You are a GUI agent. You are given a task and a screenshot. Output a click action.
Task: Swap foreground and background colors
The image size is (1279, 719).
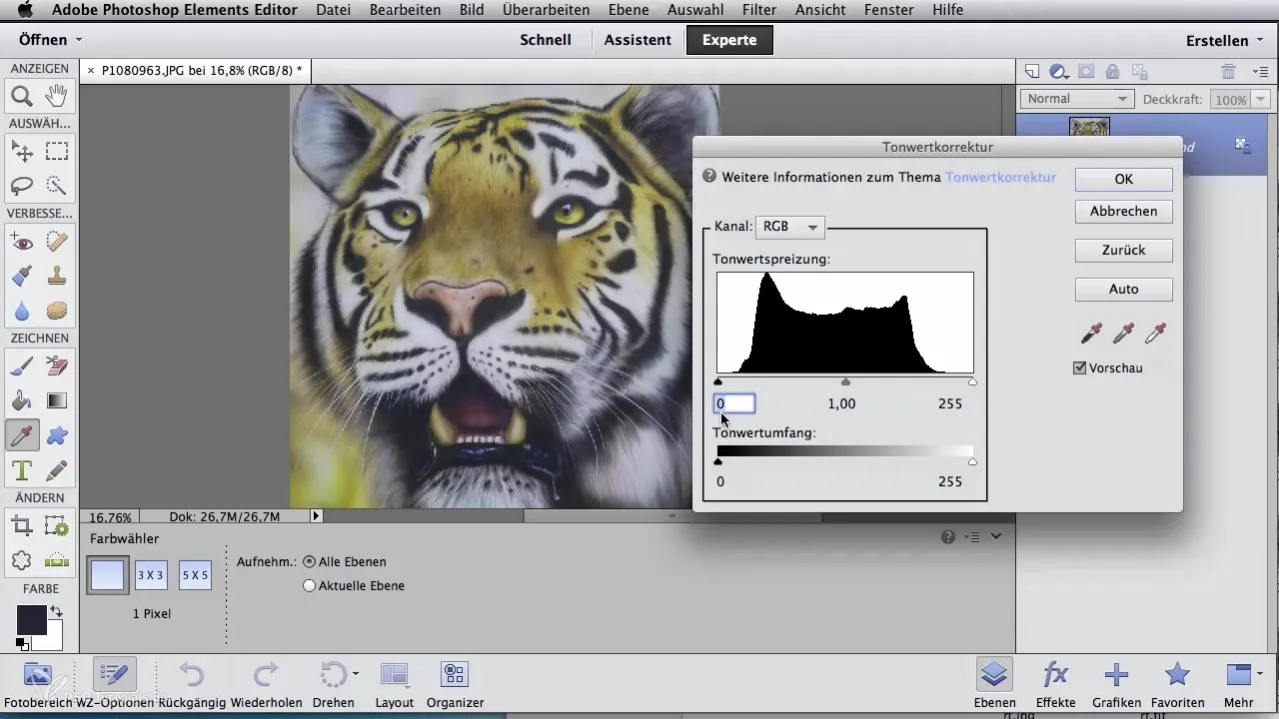tap(56, 611)
